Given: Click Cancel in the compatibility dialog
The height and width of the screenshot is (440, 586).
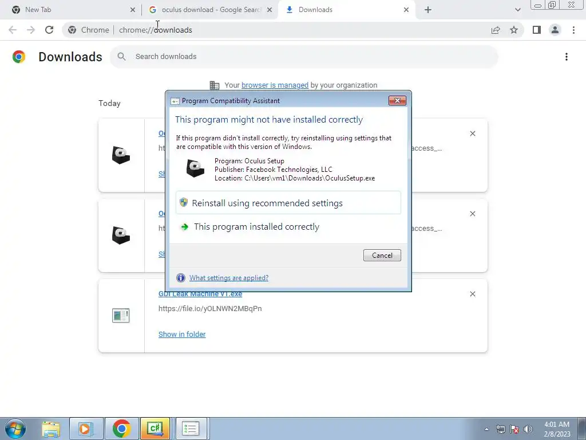Looking at the screenshot, I should [x=382, y=255].
